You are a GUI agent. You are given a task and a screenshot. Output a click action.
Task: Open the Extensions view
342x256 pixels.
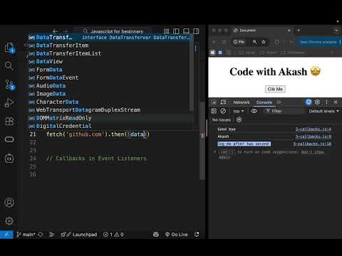[9, 121]
